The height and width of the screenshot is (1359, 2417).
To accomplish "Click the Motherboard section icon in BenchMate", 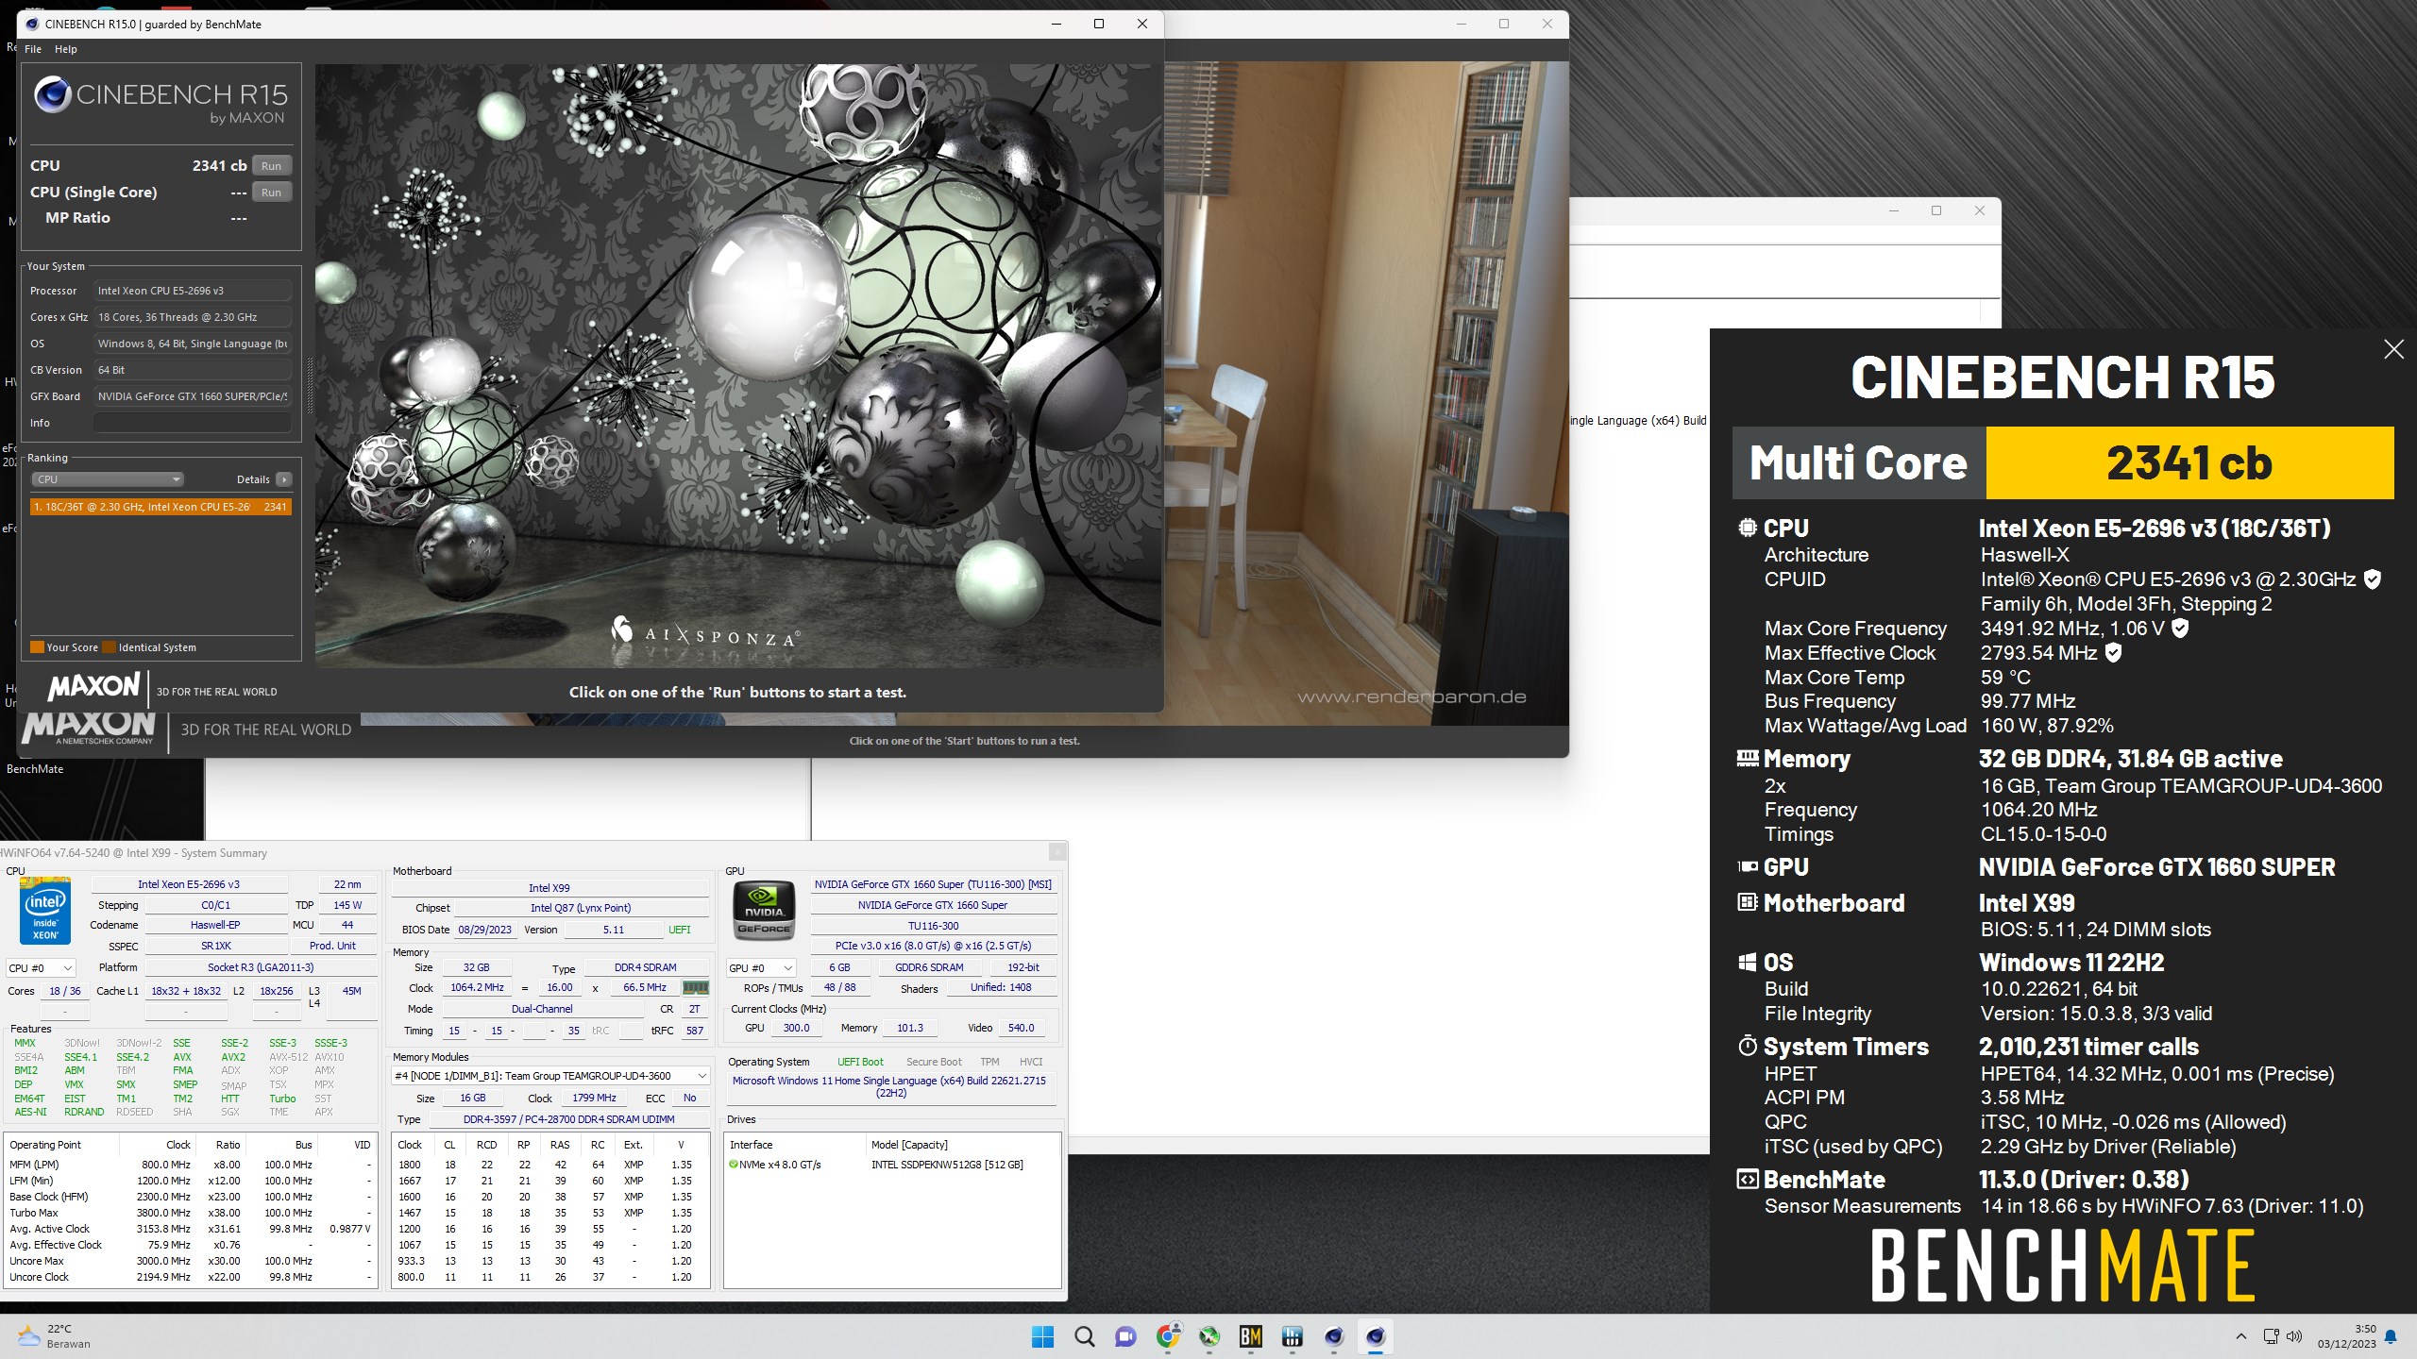I will [1748, 902].
